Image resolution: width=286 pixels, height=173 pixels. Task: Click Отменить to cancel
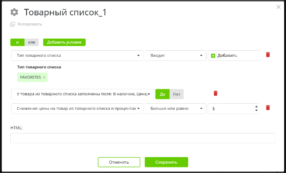119,162
